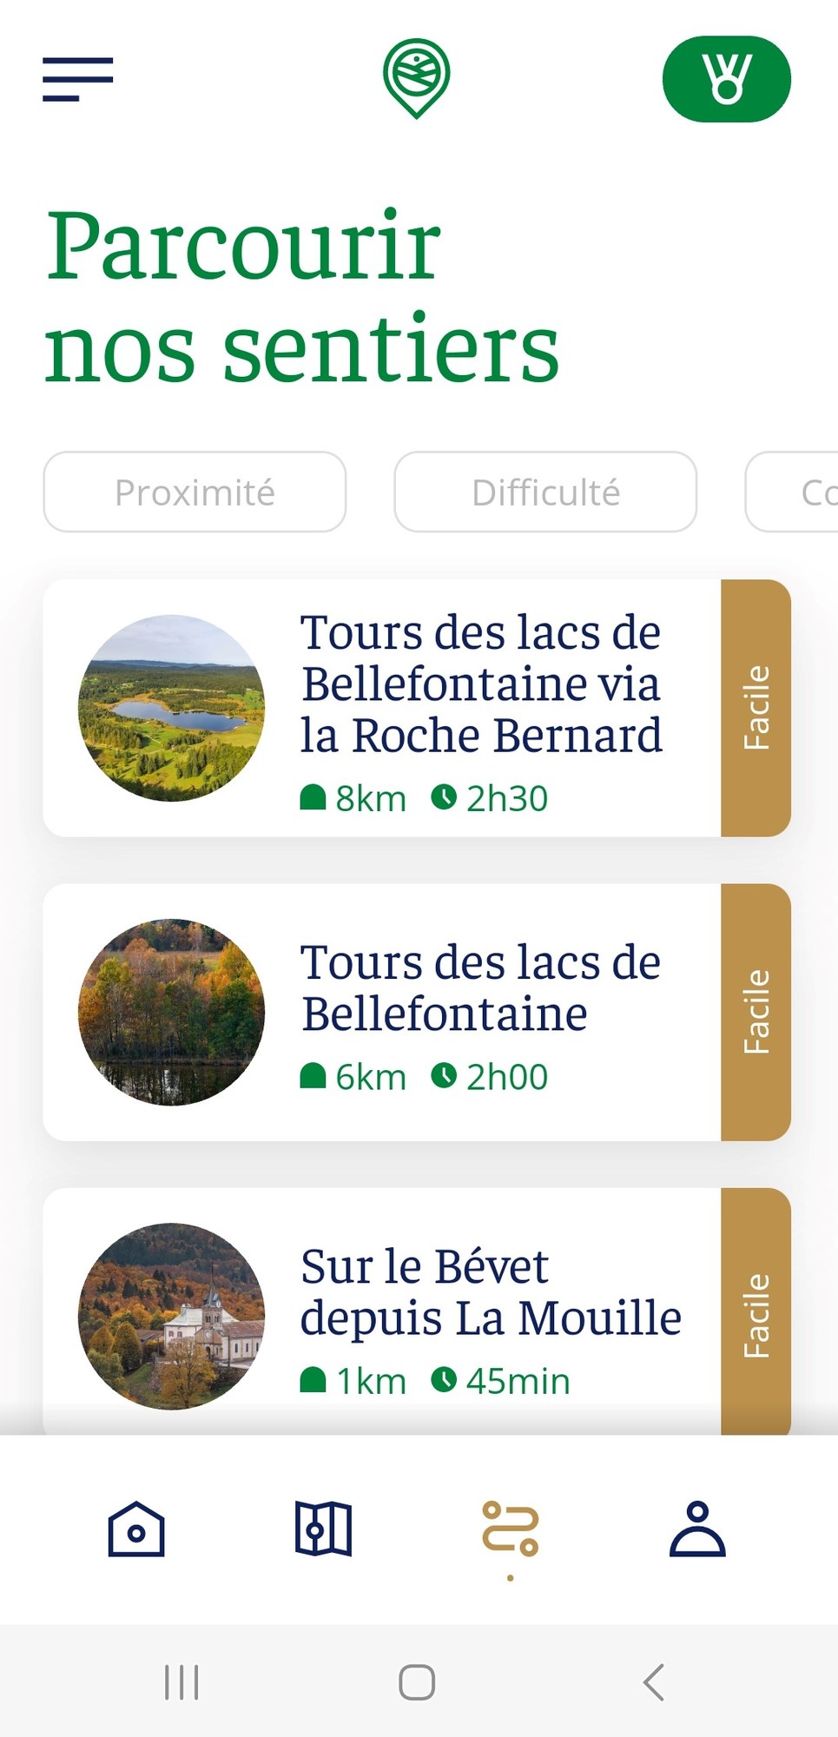838x1737 pixels.
Task: Open Sur le Bévet depuis La Mouille
Action: pos(490,1292)
